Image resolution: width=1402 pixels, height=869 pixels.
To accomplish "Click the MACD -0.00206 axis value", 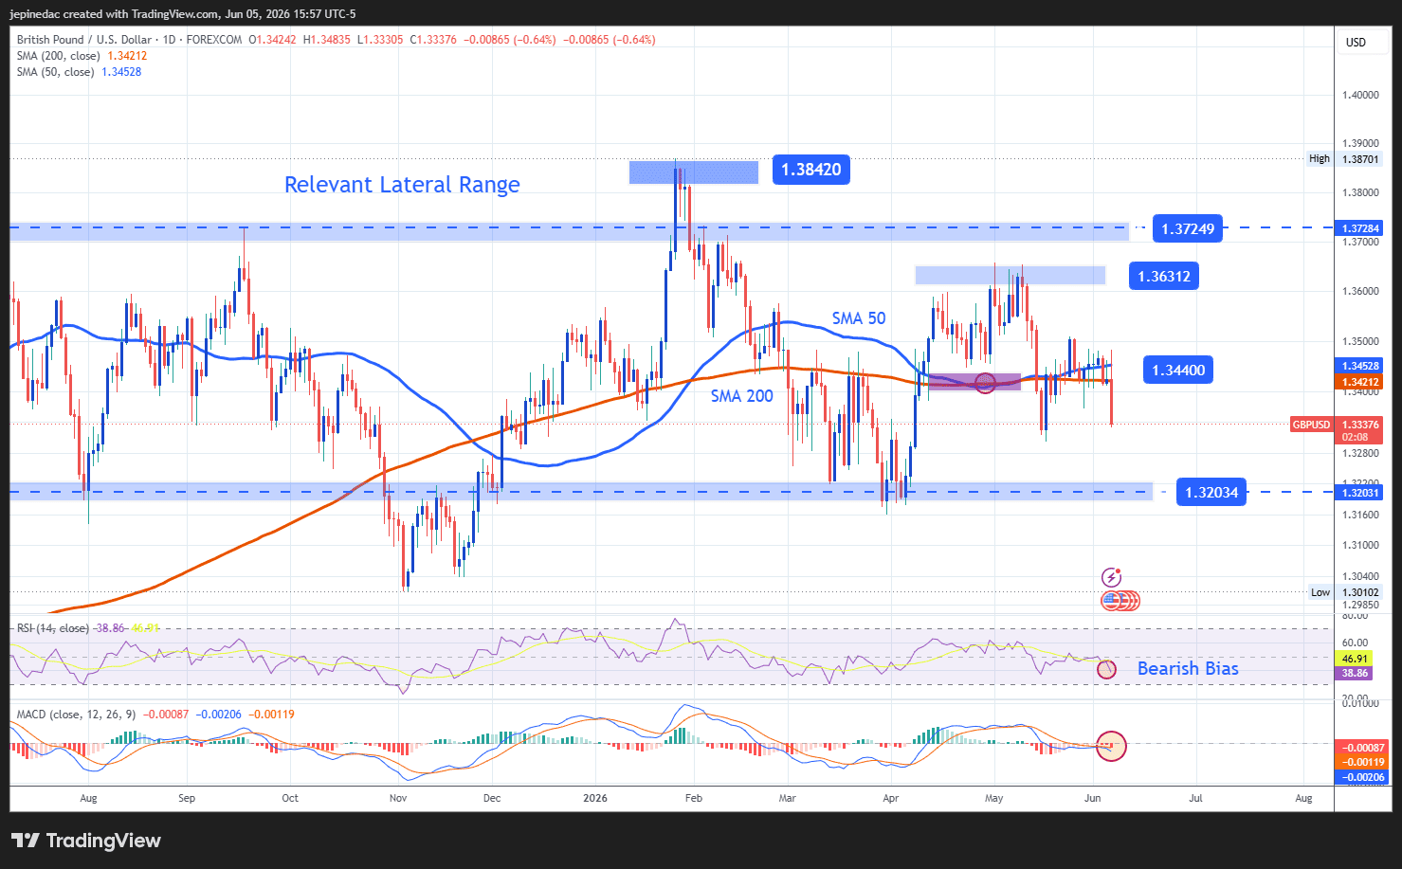I will pos(1360,777).
